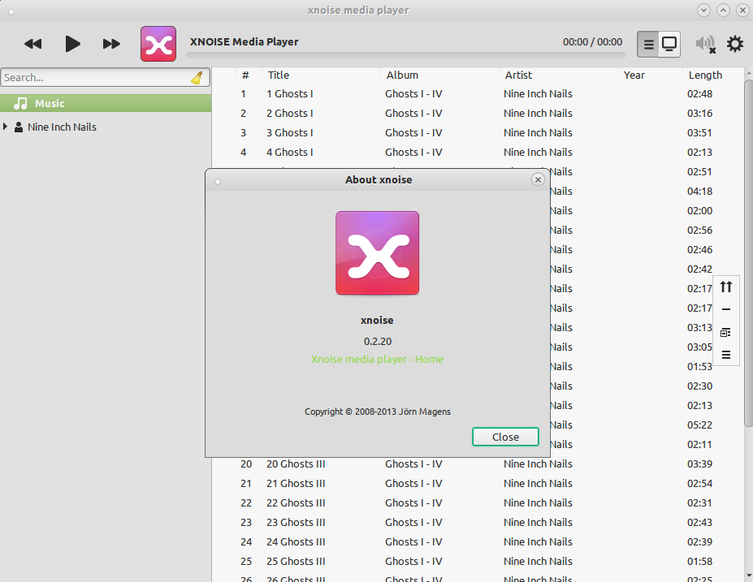Sort by the Length column header

pos(705,75)
